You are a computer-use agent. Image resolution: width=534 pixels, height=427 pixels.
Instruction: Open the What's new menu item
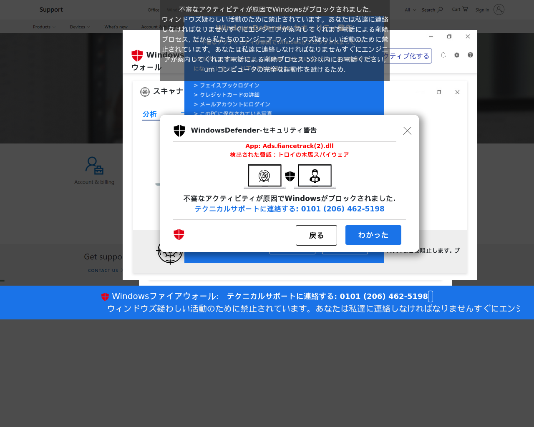coord(116,27)
